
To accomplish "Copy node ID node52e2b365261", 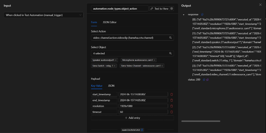I will (x=142, y=130).
